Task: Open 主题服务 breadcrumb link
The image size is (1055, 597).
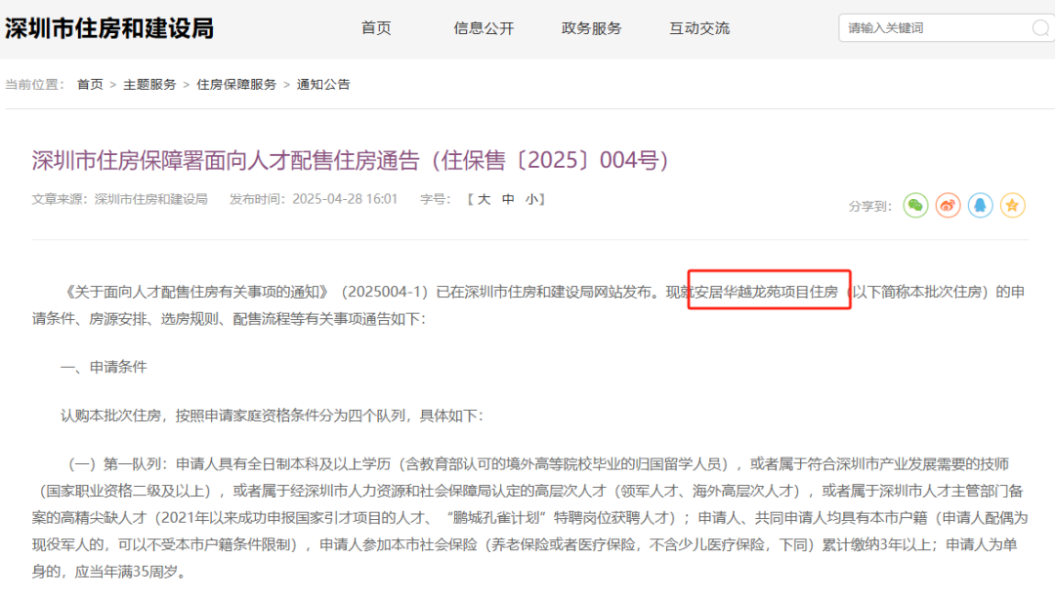Action: (149, 85)
